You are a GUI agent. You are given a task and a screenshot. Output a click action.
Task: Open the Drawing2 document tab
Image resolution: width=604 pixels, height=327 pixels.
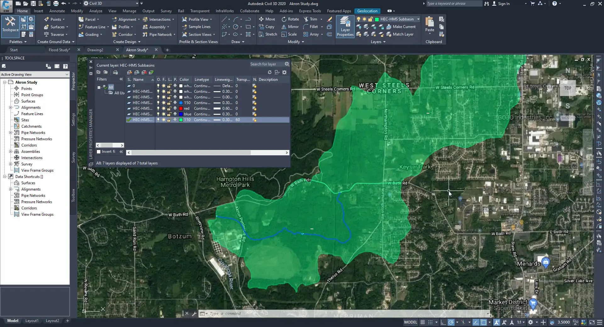coord(95,50)
